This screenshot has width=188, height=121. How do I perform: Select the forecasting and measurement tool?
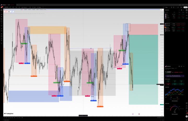click(2, 19)
